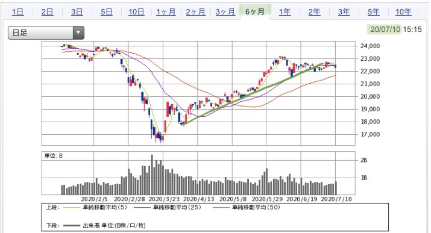The image size is (431, 233).
Task: Open the 10年 long-term chart
Action: coord(403,12)
